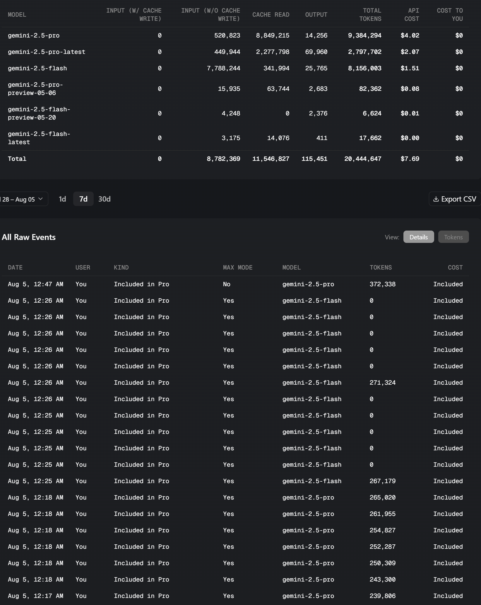
Task: Click the USER column header
Action: pyautogui.click(x=83, y=267)
